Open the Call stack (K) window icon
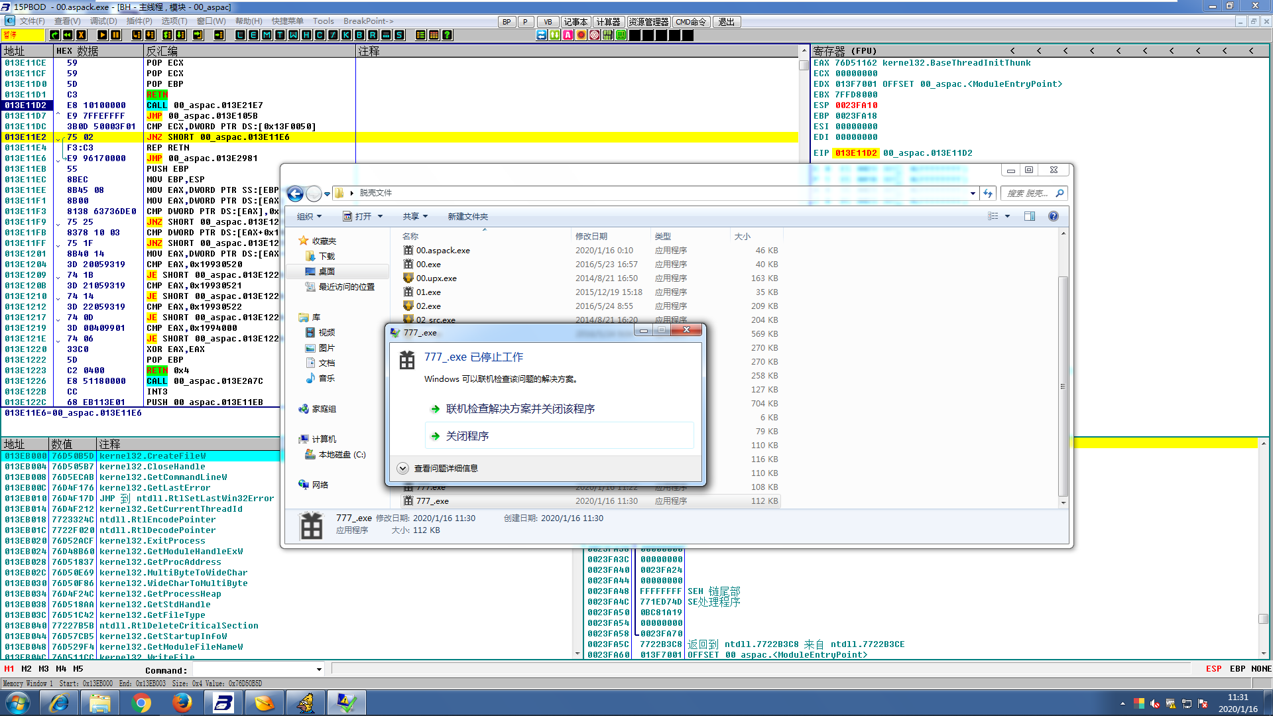 coord(346,35)
